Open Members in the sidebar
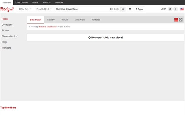 (6, 48)
